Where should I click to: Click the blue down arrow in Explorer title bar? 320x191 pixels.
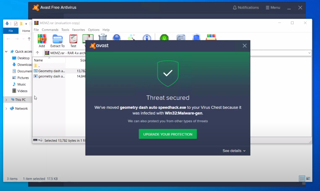tap(7, 24)
